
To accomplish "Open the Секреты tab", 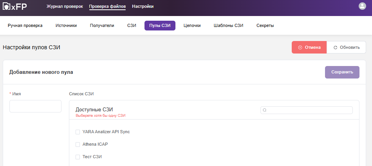I will point(265,25).
